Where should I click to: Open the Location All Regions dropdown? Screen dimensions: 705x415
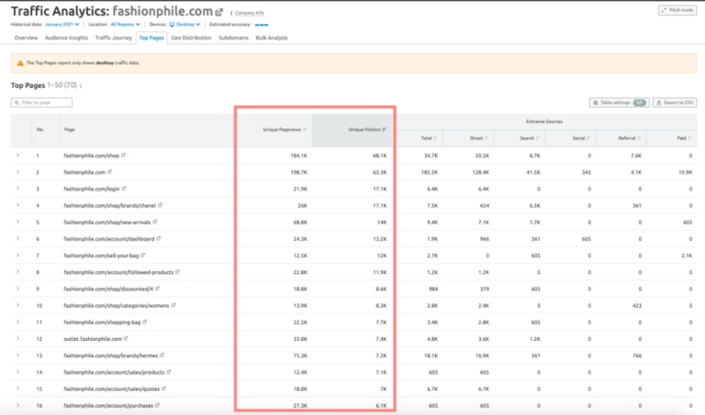pyautogui.click(x=126, y=24)
